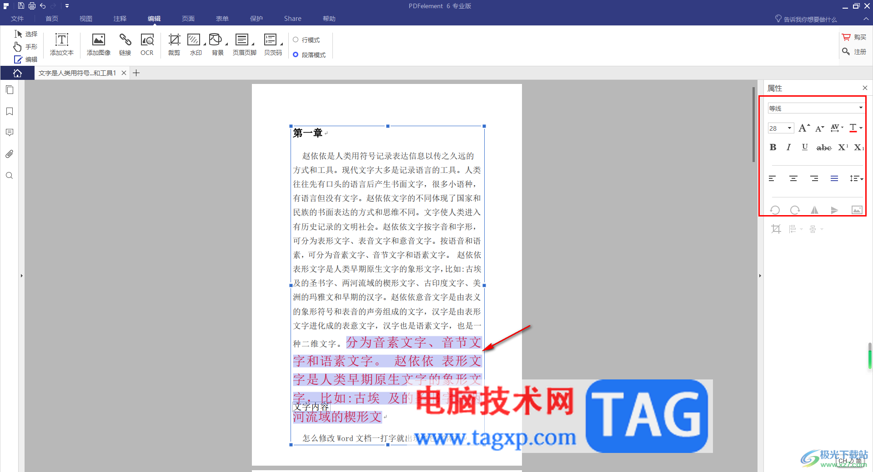This screenshot has height=472, width=873.
Task: Open the page thumbnails panel
Action: 10,90
